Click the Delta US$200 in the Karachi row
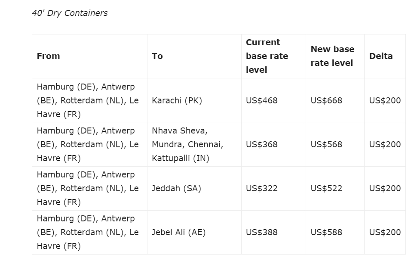 click(x=385, y=100)
